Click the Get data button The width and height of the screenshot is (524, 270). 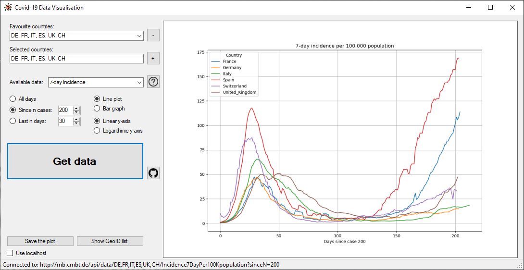(75, 161)
